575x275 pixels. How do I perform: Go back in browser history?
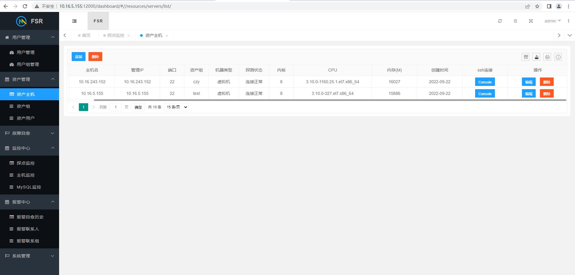point(6,6)
